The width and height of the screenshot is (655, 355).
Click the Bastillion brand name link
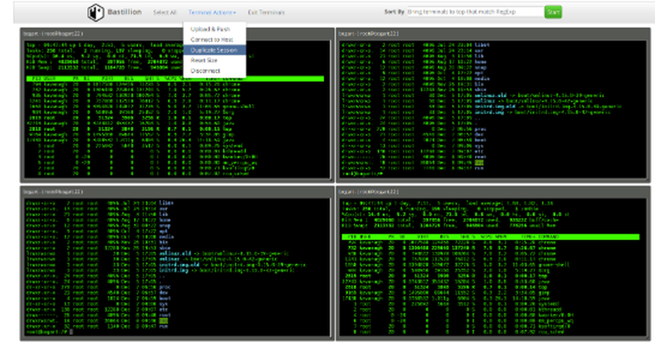[x=124, y=12]
